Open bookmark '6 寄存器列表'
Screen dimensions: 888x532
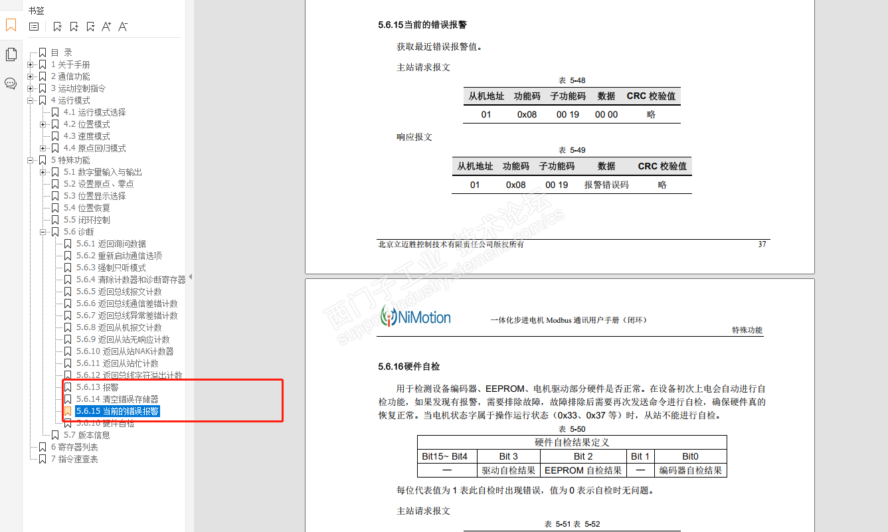point(74,447)
